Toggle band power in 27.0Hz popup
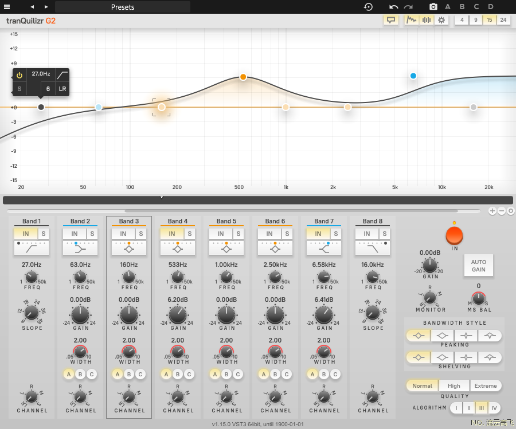516x429 pixels. tap(19, 75)
